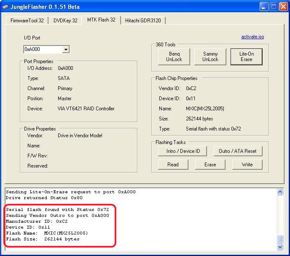Click the channel value 'Primary'
290x256 pixels.
tap(65, 88)
